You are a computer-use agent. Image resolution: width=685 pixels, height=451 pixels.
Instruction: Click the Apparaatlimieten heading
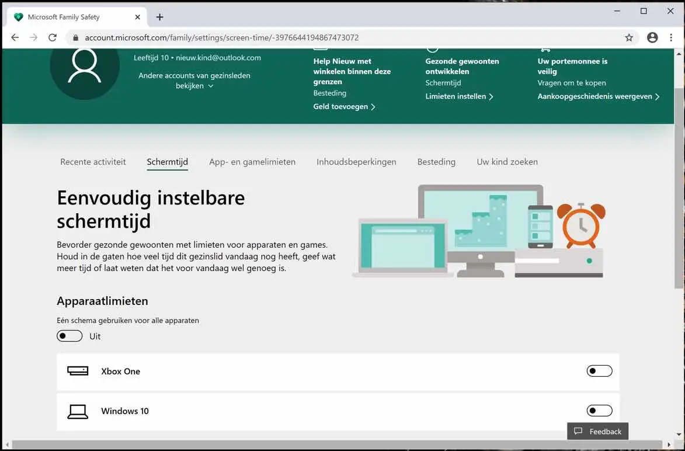(x=102, y=301)
